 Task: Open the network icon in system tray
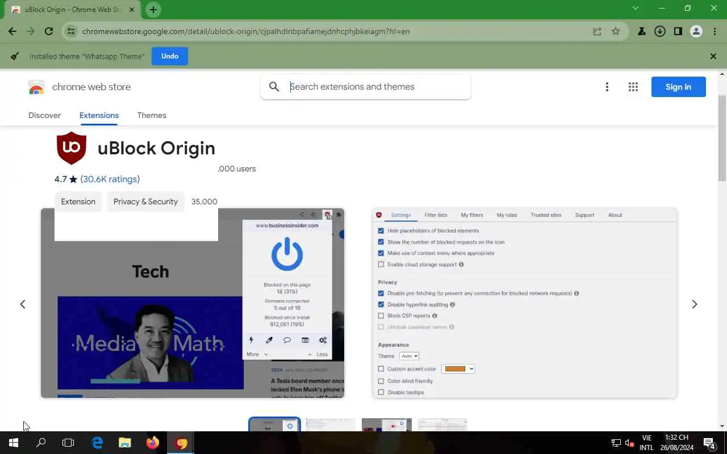click(x=616, y=443)
